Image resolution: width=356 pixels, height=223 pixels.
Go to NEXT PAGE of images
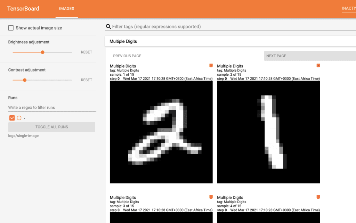(310, 56)
